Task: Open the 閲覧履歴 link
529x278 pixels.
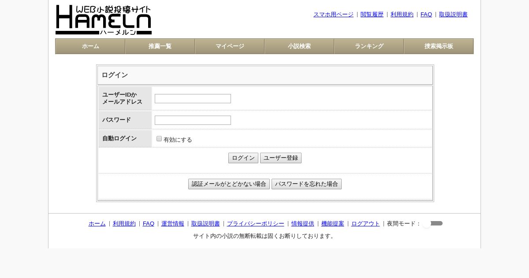Action: coord(372,15)
